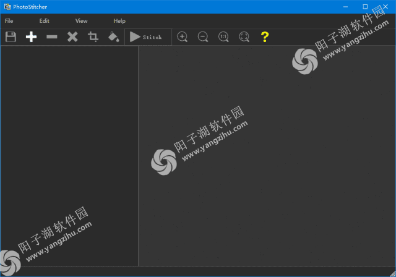
Task: Maximize the PhotoStitcher window
Action: coord(365,7)
